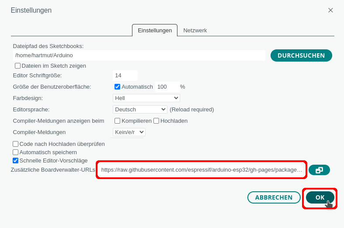Image resolution: width=344 pixels, height=228 pixels.
Task: Open the Farbdesign dropdown showing Hell
Action: (146, 98)
